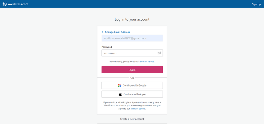Click the back arrow beside Change Email Address
The width and height of the screenshot is (264, 124).
tap(103, 32)
